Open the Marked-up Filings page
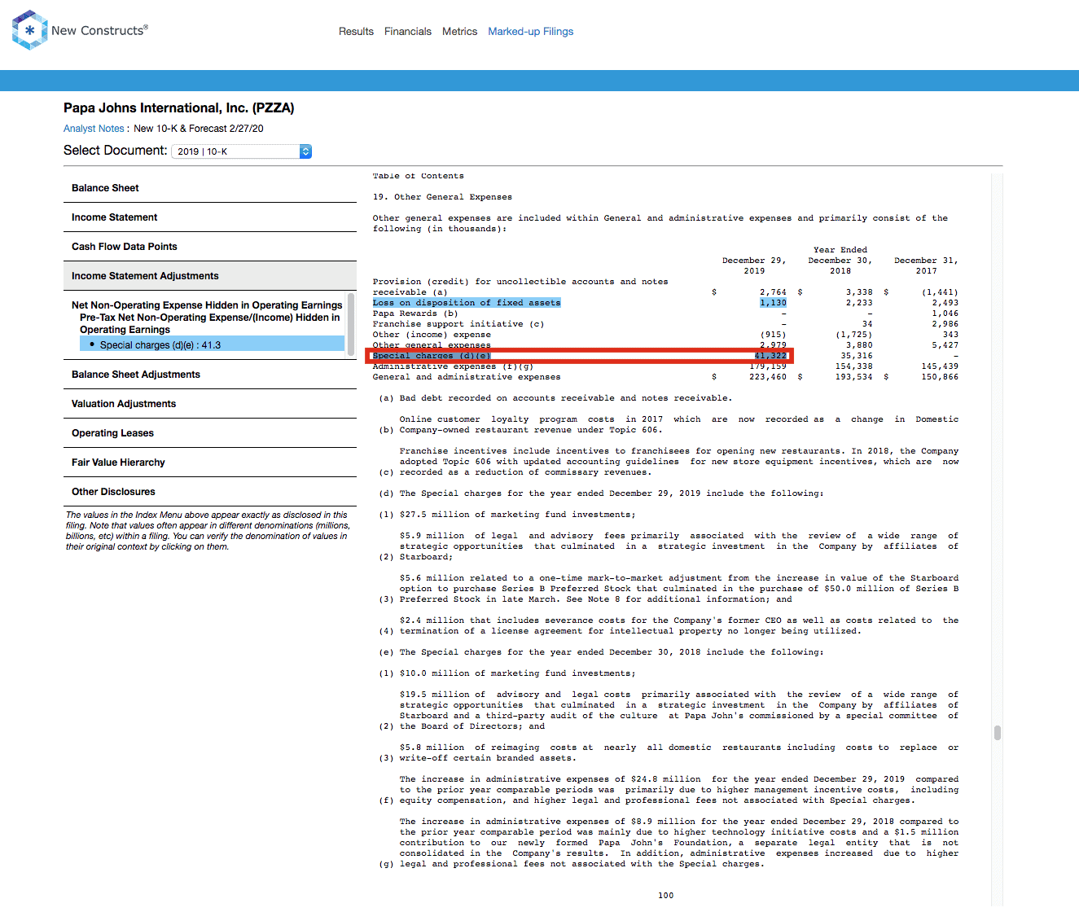The height and width of the screenshot is (912, 1079). pyautogui.click(x=530, y=32)
